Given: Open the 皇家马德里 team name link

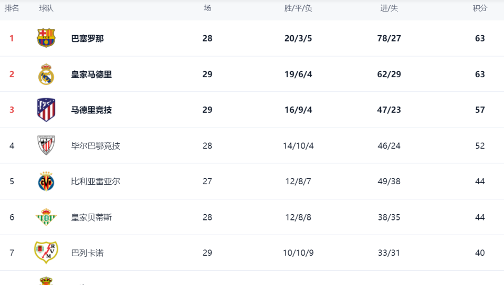Looking at the screenshot, I should click(91, 75).
